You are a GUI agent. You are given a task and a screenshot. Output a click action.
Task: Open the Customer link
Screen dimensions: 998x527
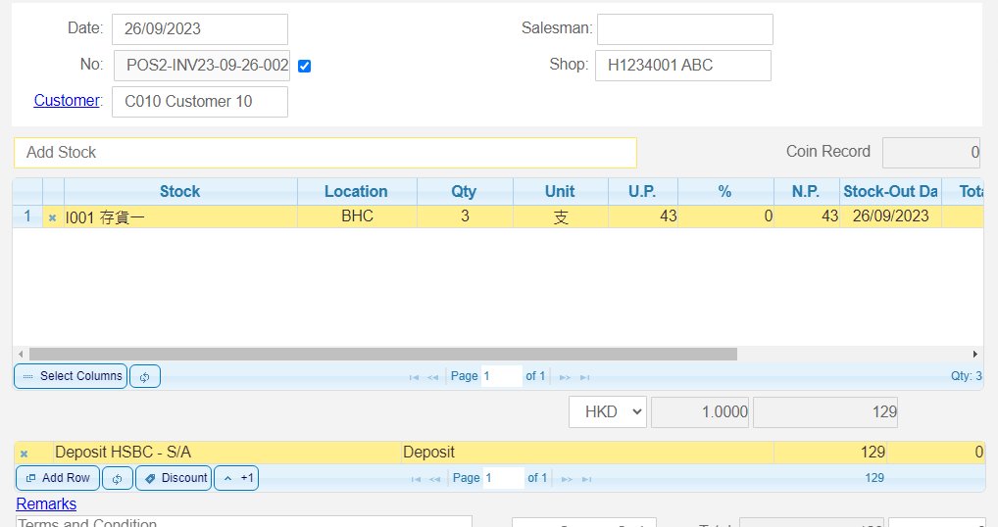pyautogui.click(x=67, y=100)
